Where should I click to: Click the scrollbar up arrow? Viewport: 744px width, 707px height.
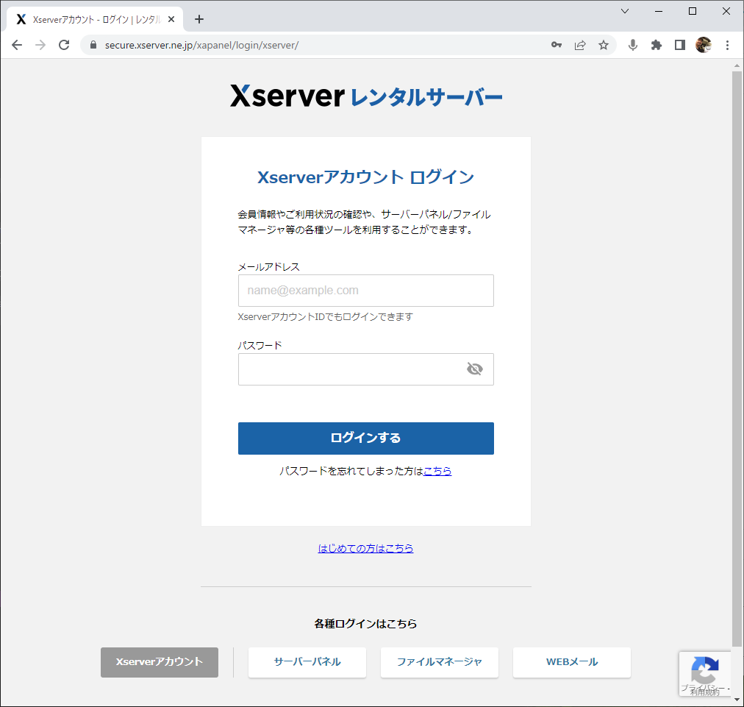click(x=737, y=65)
